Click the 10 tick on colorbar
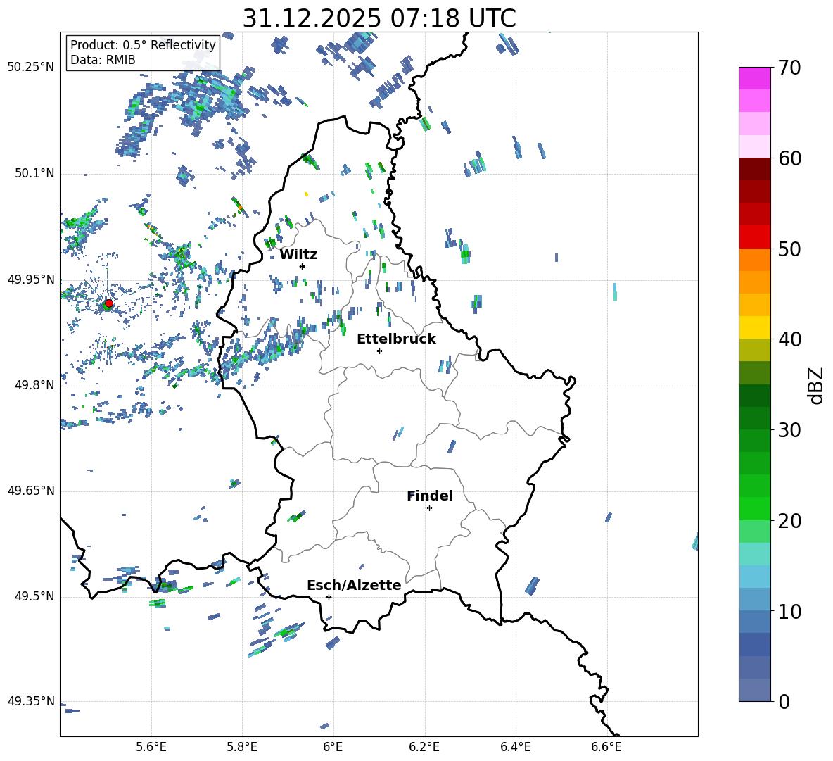Screen dimensions: 833x761 (789, 611)
